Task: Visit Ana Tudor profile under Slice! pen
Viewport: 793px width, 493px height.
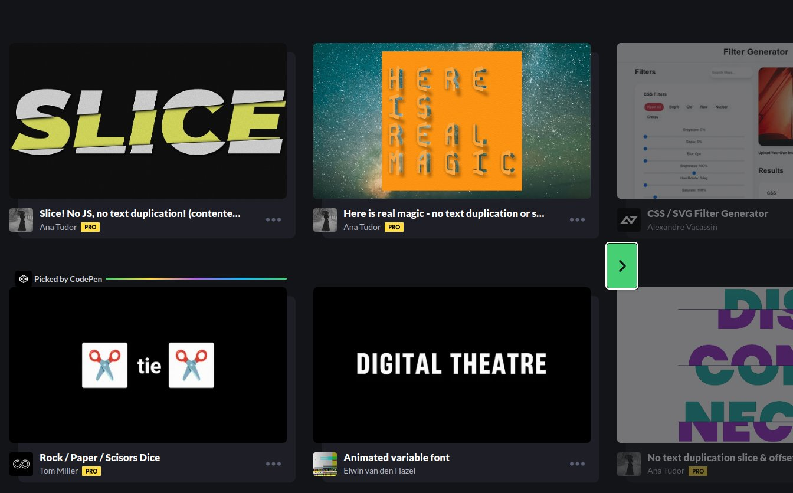Action: pos(58,227)
